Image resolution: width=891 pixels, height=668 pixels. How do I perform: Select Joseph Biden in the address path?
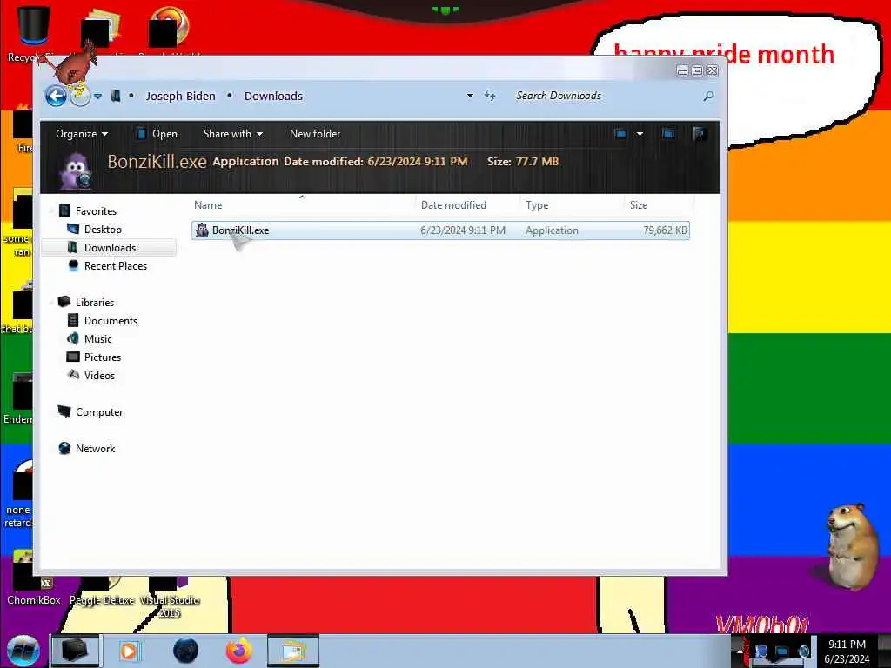tap(180, 96)
